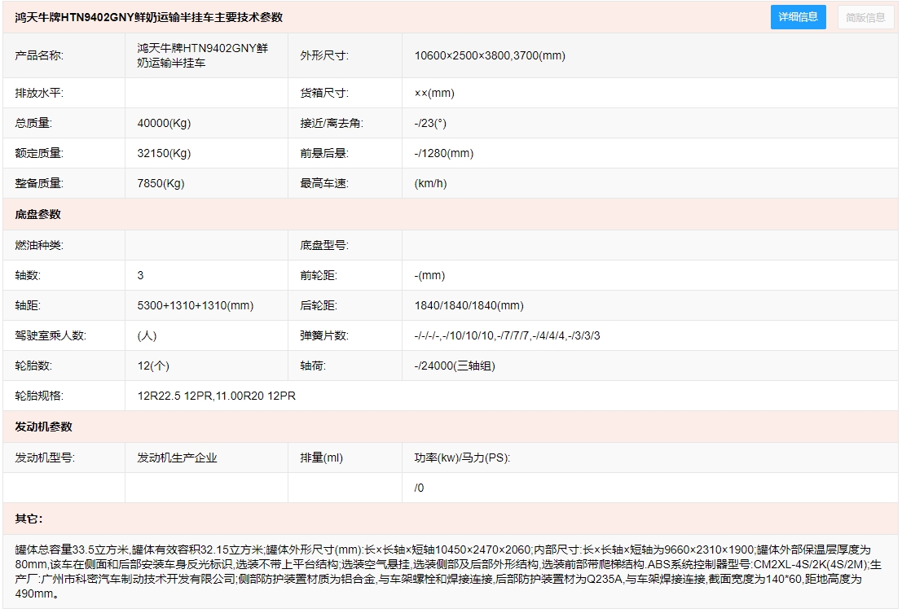
Task: Click the 发动机参数 section header
Action: click(44, 427)
